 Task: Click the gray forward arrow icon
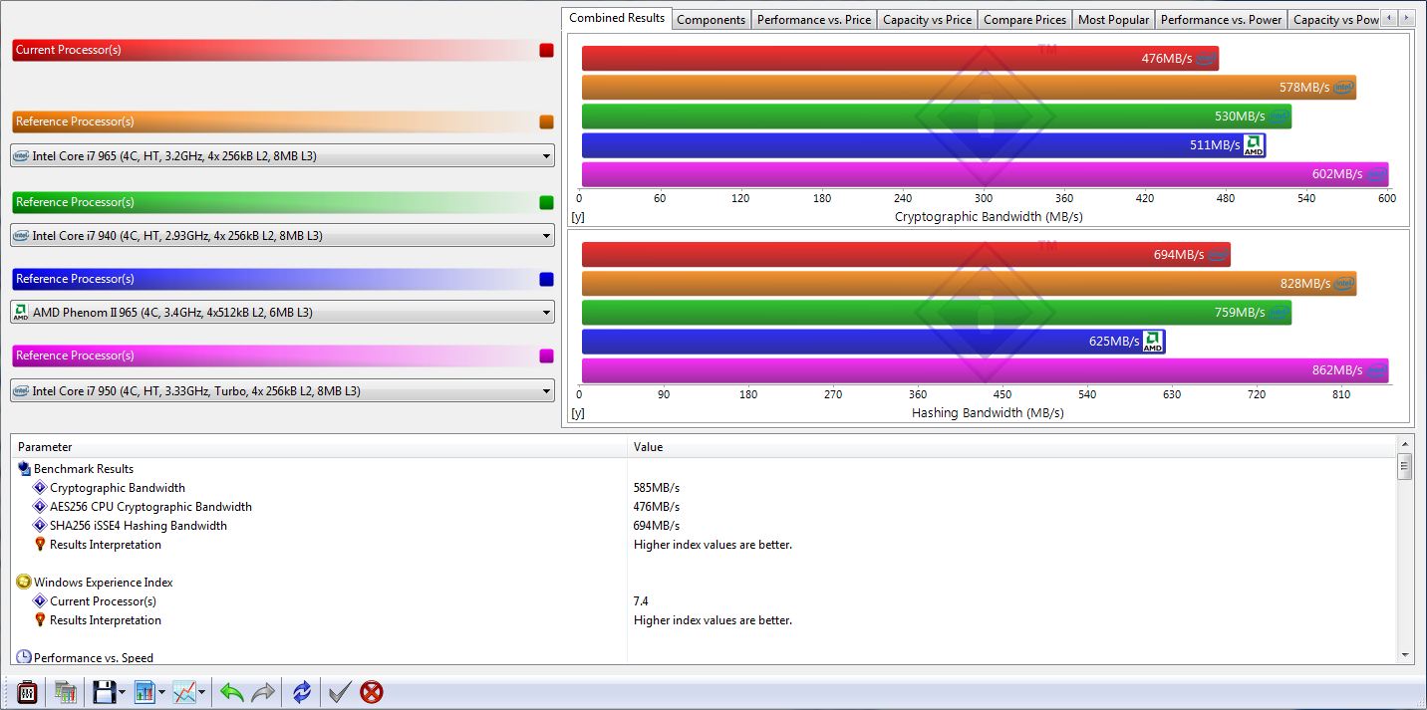[x=263, y=691]
